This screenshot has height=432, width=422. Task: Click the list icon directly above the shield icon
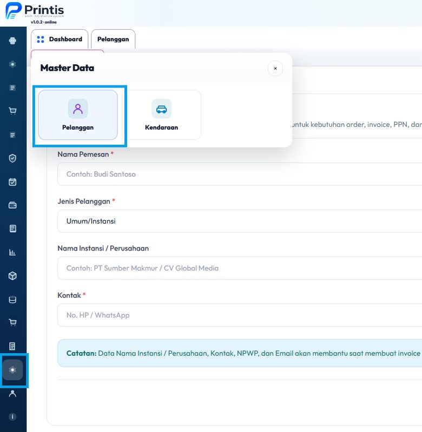coord(12,134)
